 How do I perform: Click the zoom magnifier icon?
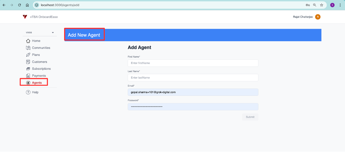[x=315, y=5]
